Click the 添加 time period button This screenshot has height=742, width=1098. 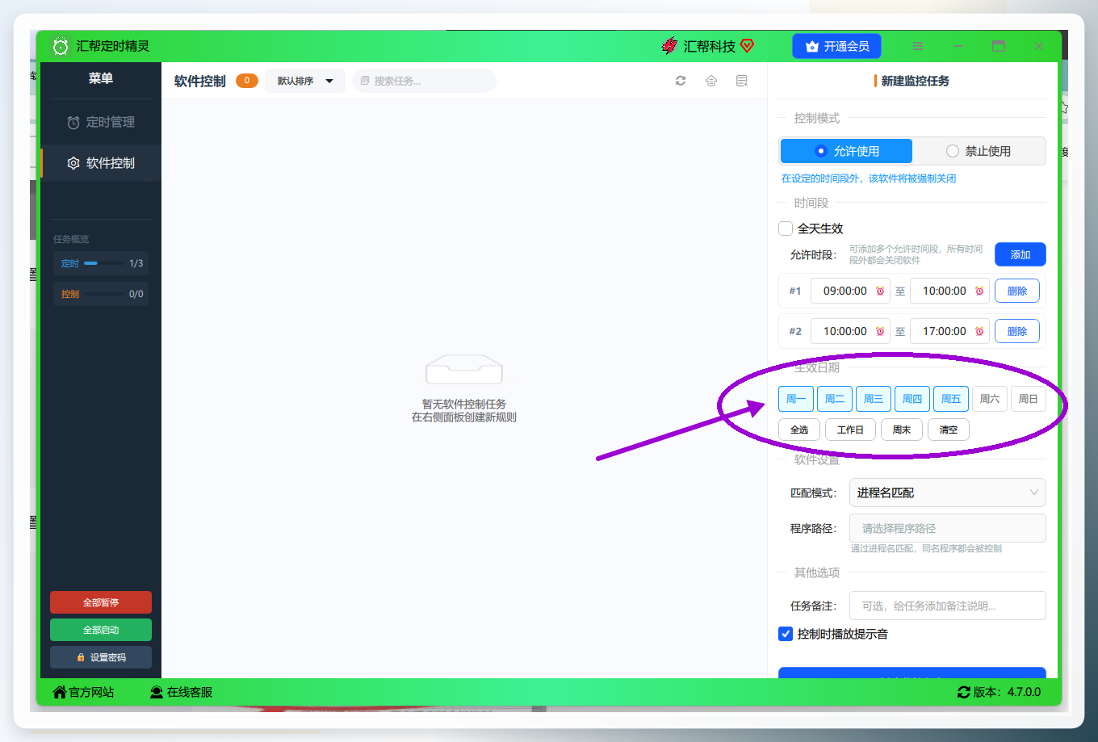click(x=1020, y=254)
